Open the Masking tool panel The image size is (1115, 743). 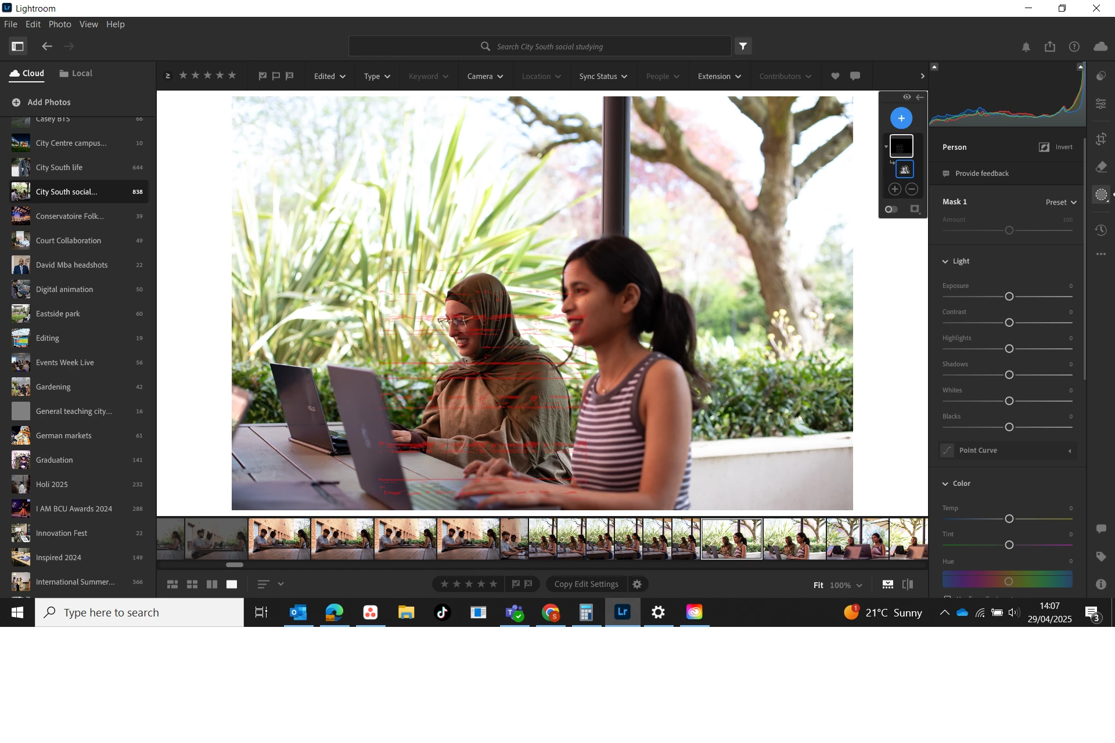[1101, 195]
